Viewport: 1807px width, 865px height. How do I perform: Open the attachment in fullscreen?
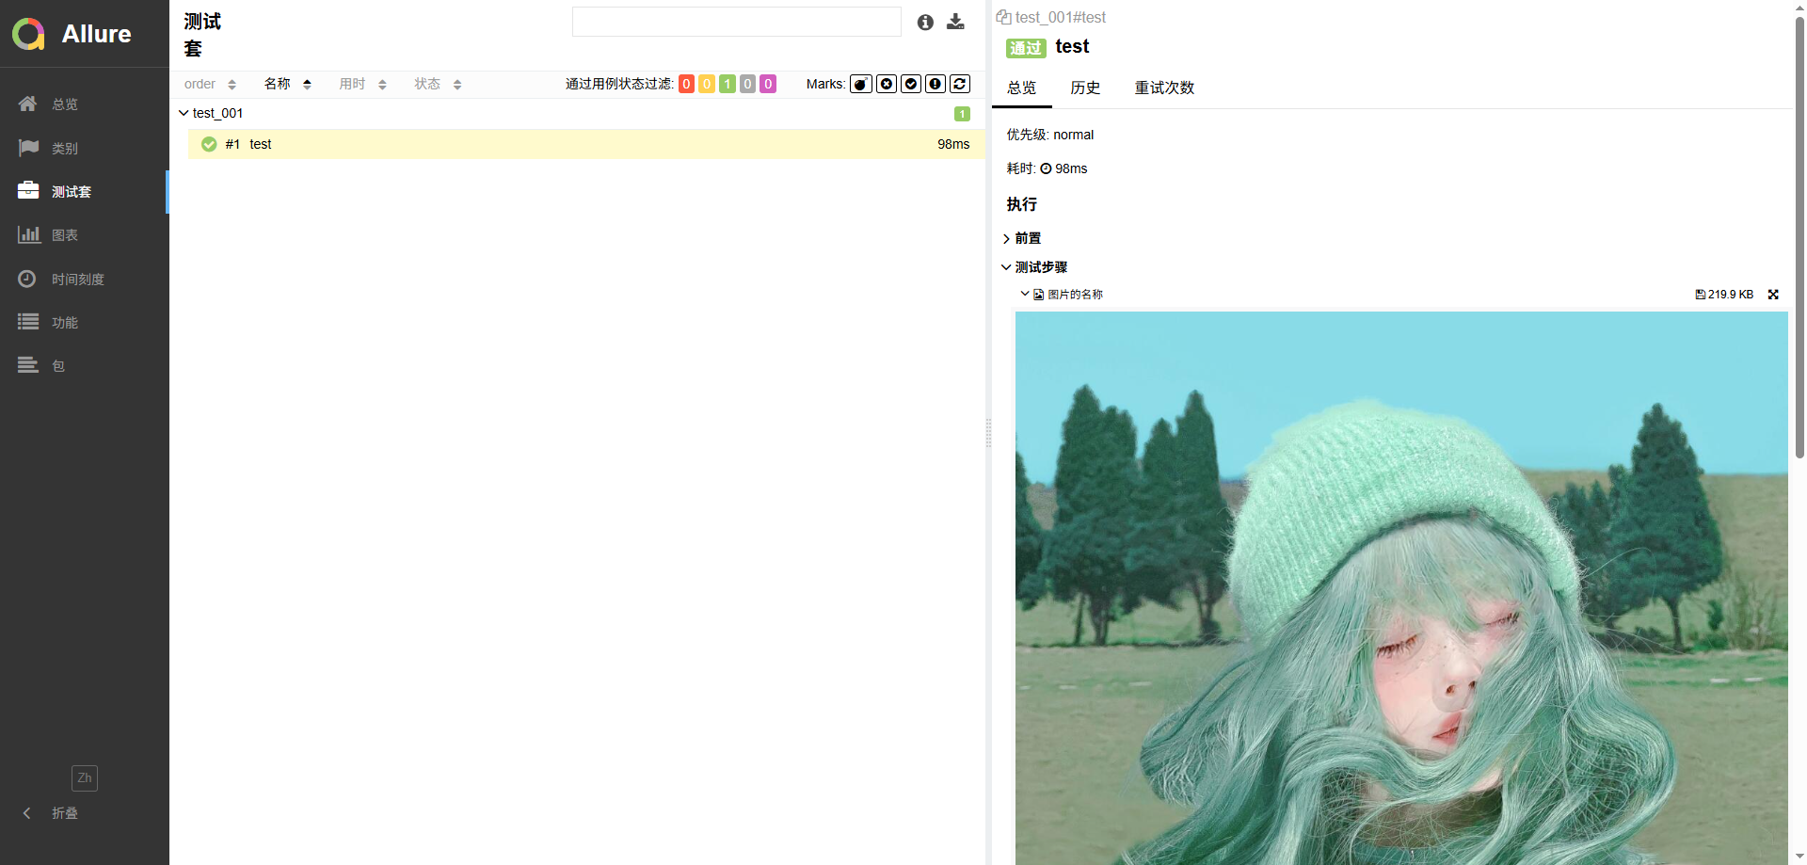coord(1773,295)
